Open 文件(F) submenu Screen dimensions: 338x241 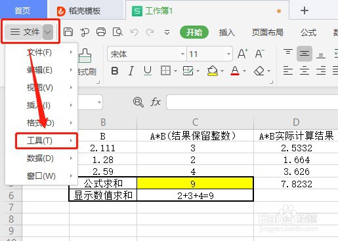click(41, 52)
